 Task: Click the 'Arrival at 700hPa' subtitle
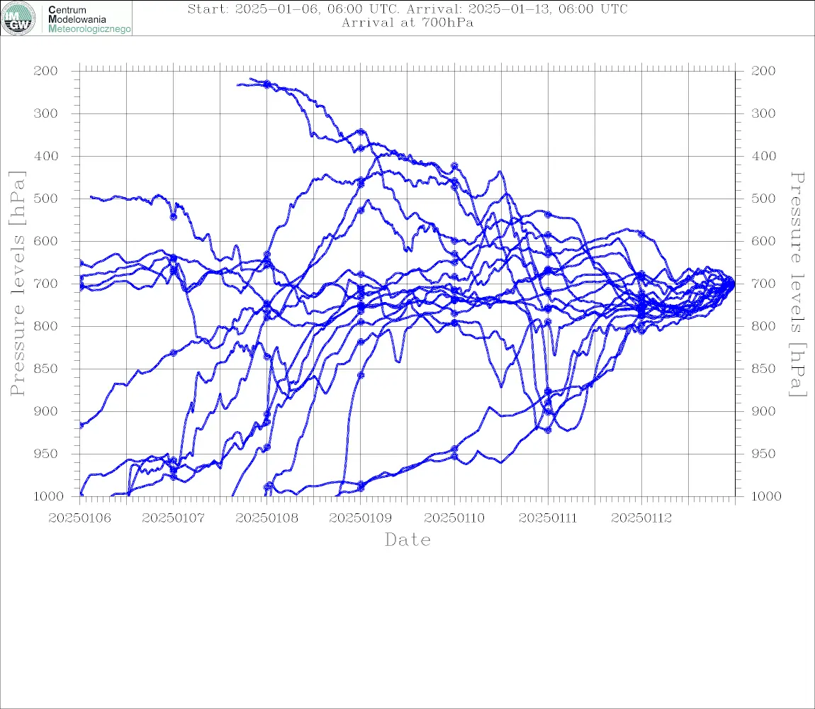407,23
